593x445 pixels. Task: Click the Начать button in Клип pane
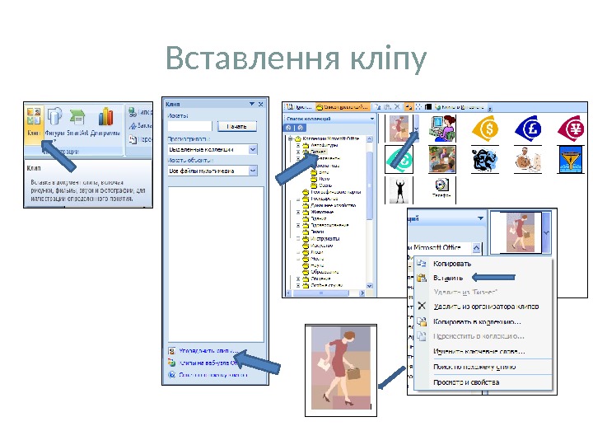pyautogui.click(x=237, y=126)
